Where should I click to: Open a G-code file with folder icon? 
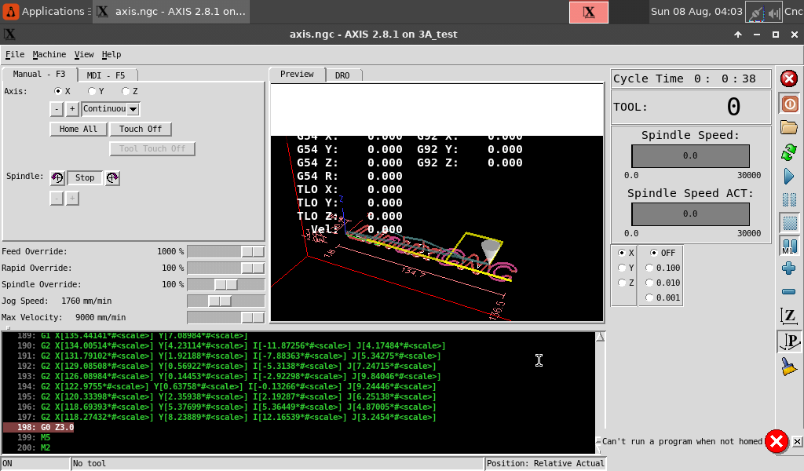point(789,127)
